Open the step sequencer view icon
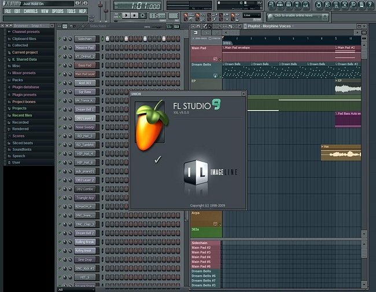The width and height of the screenshot is (376, 292). coord(280,5)
